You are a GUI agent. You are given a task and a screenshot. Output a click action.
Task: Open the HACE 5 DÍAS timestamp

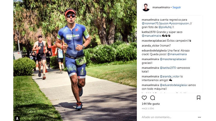148,109
